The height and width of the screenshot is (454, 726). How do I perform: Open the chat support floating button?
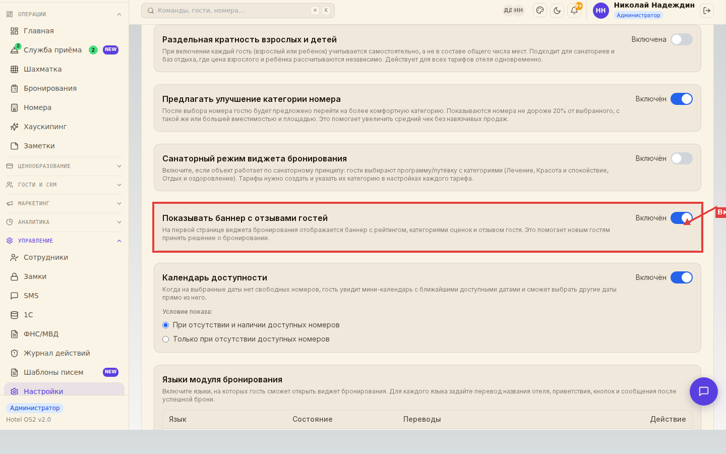click(x=704, y=391)
